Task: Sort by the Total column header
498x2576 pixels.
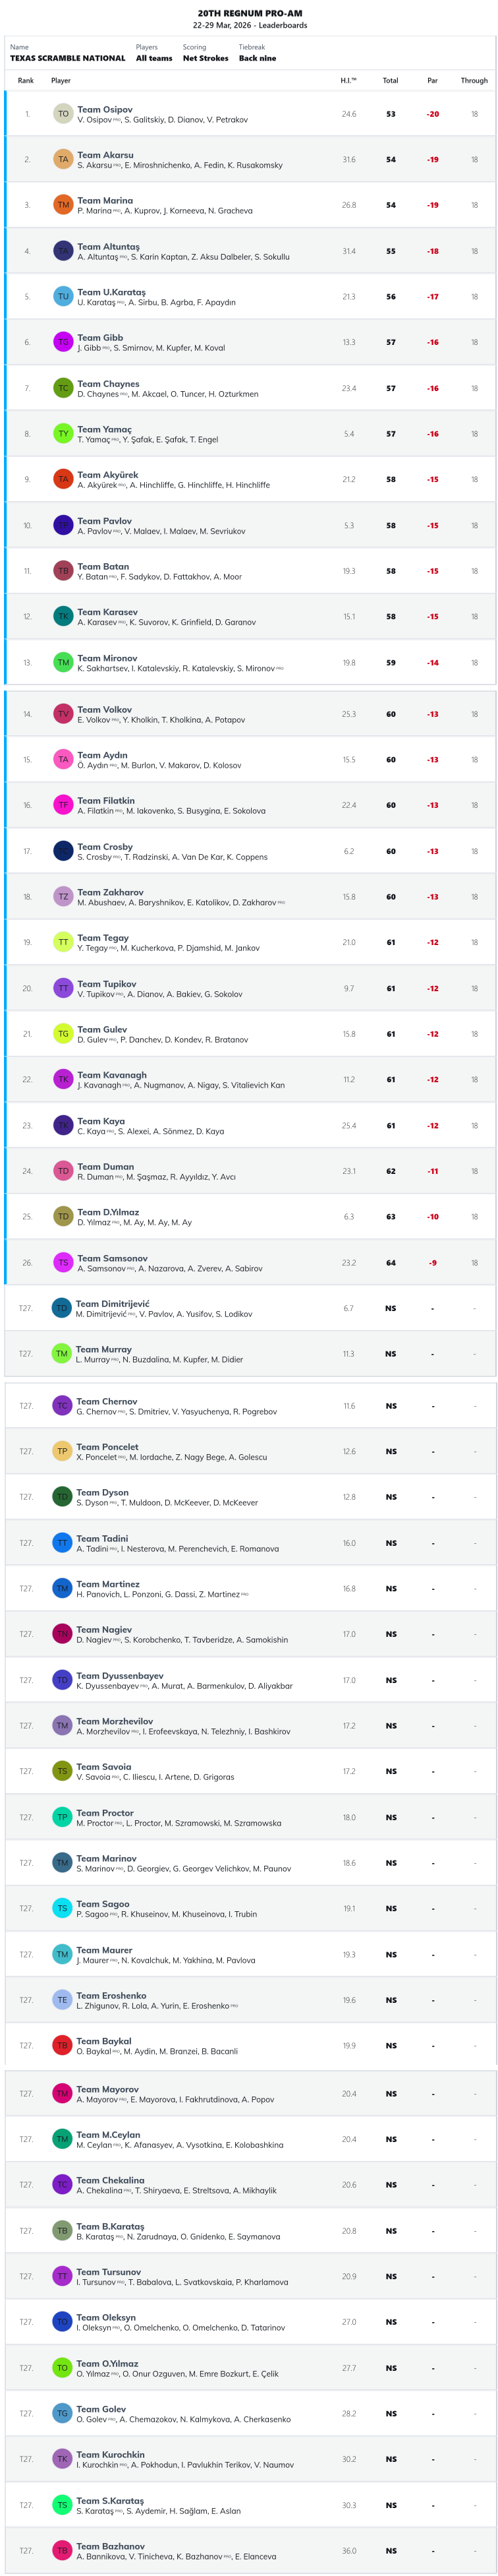Action: 390,81
